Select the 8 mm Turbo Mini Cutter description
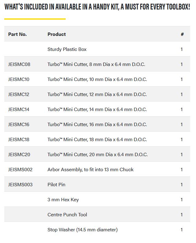Image resolution: width=196 pixels, height=243 pixels. [x=96, y=64]
